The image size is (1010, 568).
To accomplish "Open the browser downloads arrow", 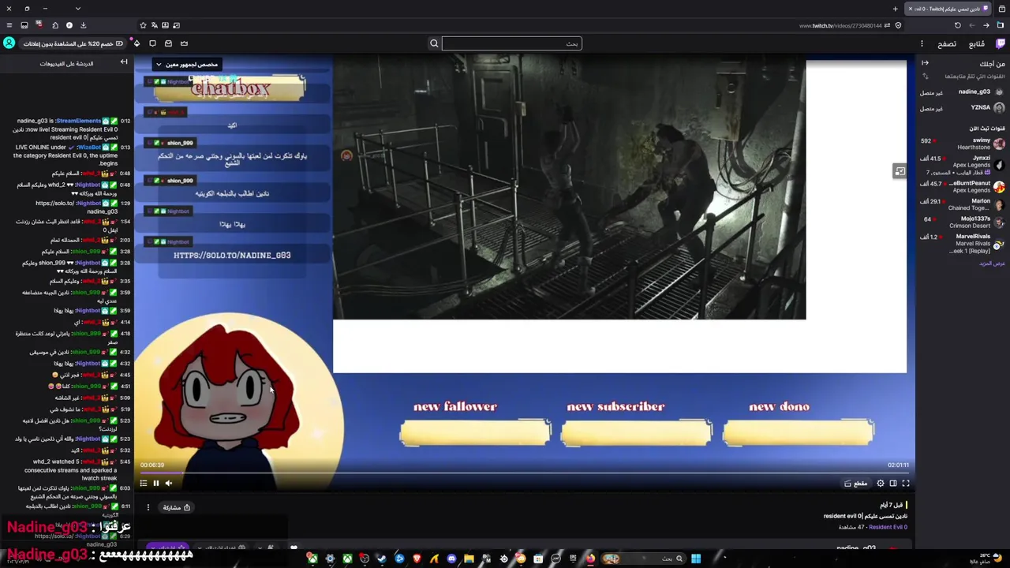I will coord(83,25).
